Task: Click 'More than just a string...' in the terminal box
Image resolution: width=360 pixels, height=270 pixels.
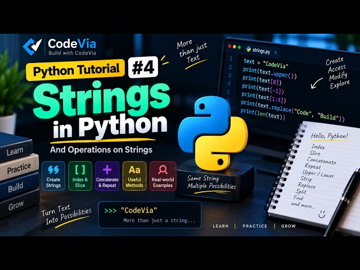Action: pyautogui.click(x=159, y=220)
